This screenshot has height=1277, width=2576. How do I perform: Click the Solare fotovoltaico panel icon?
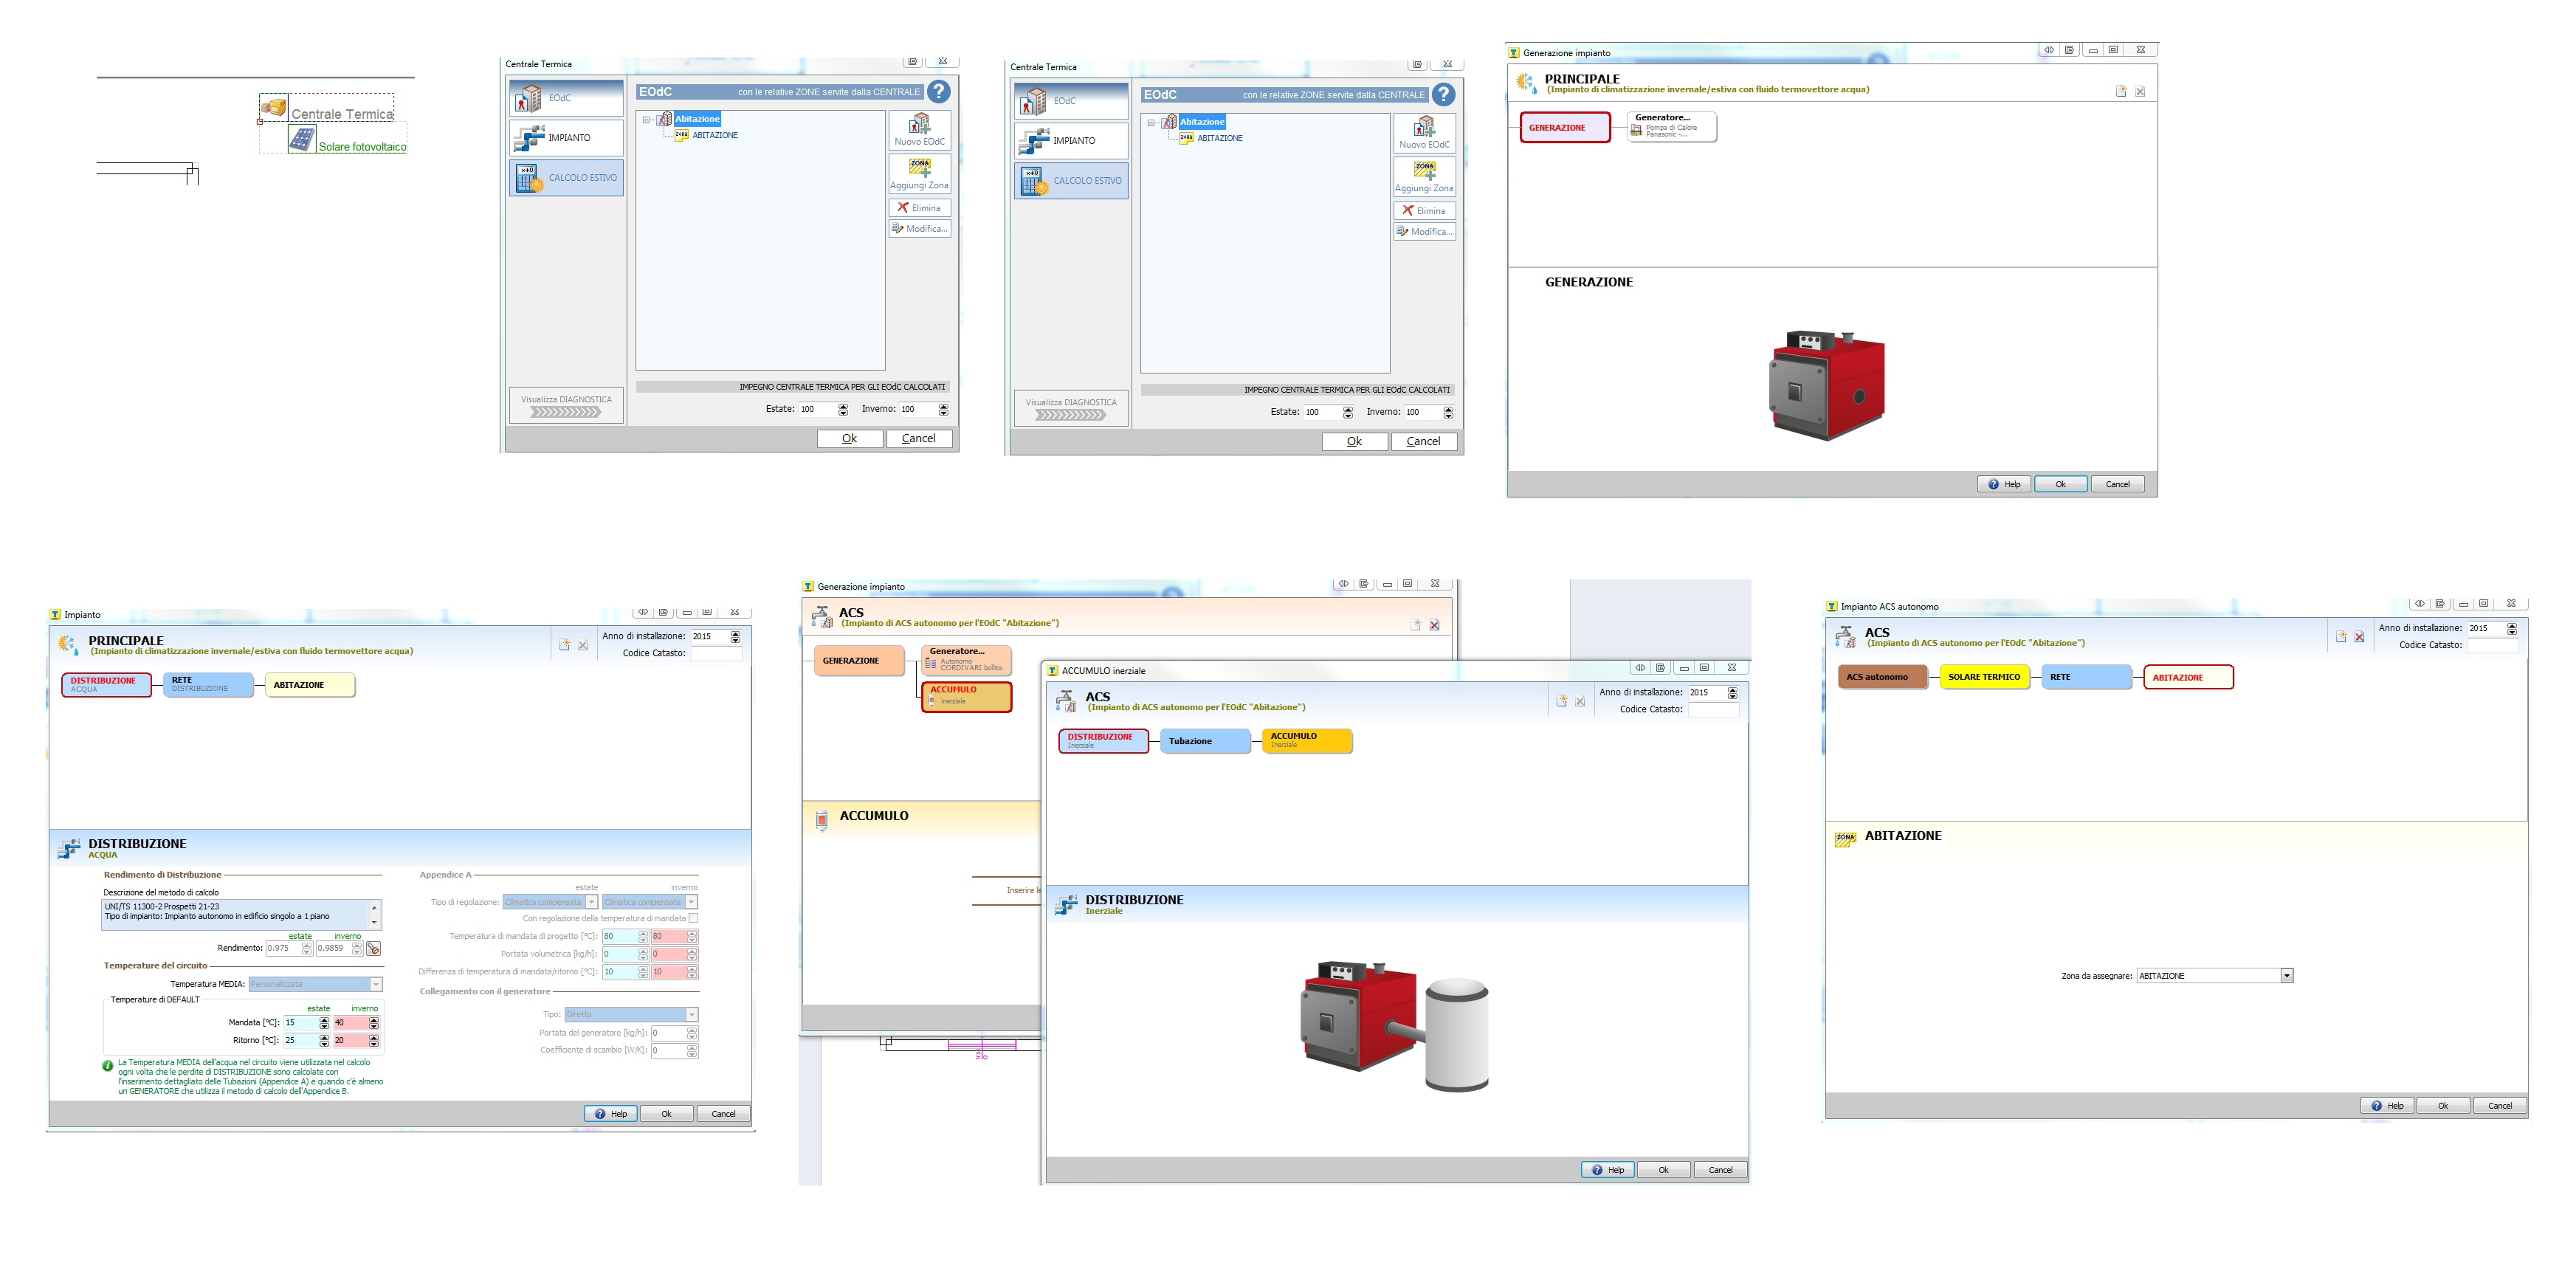(302, 140)
